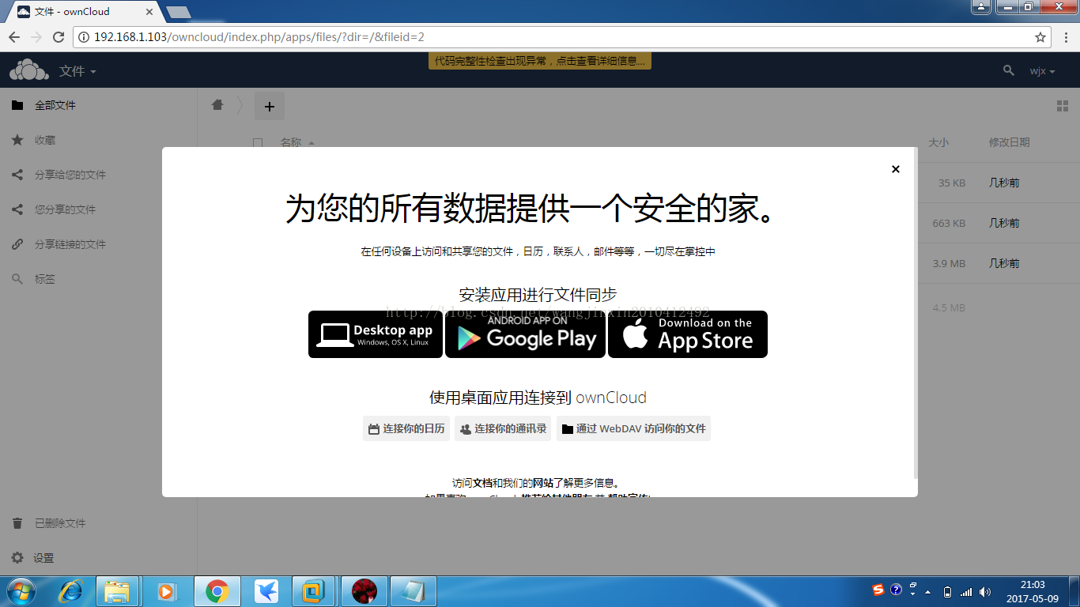Open the media player taskbar icon
This screenshot has height=607, width=1080.
point(166,590)
